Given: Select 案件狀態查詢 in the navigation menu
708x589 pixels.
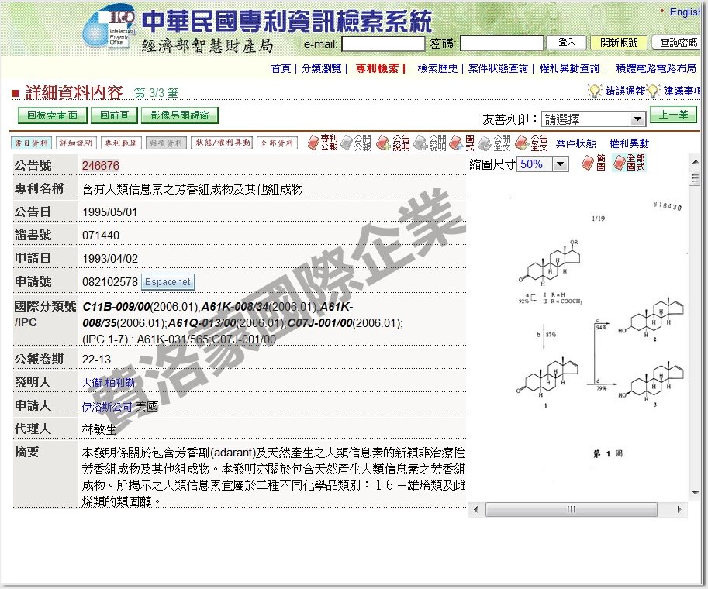Looking at the screenshot, I should pos(496,68).
